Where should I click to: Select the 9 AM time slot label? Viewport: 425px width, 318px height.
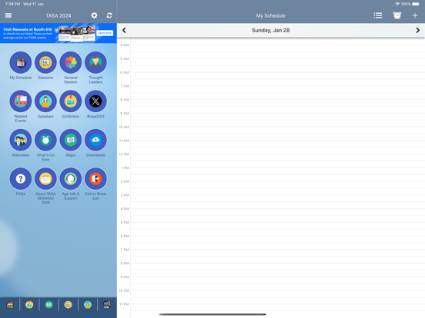pos(125,114)
